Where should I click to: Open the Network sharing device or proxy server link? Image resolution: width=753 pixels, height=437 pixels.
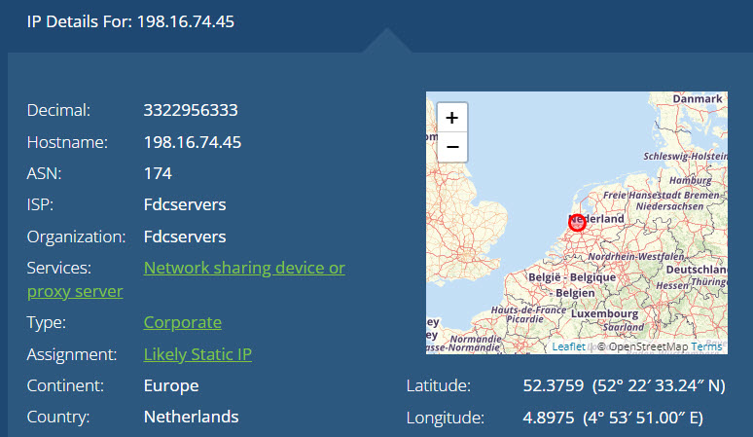(x=244, y=268)
